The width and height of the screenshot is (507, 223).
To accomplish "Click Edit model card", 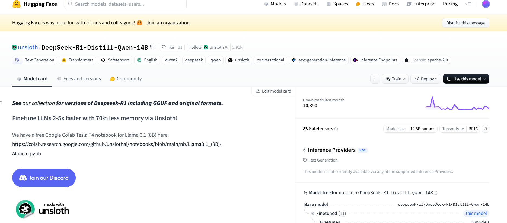I will [273, 91].
